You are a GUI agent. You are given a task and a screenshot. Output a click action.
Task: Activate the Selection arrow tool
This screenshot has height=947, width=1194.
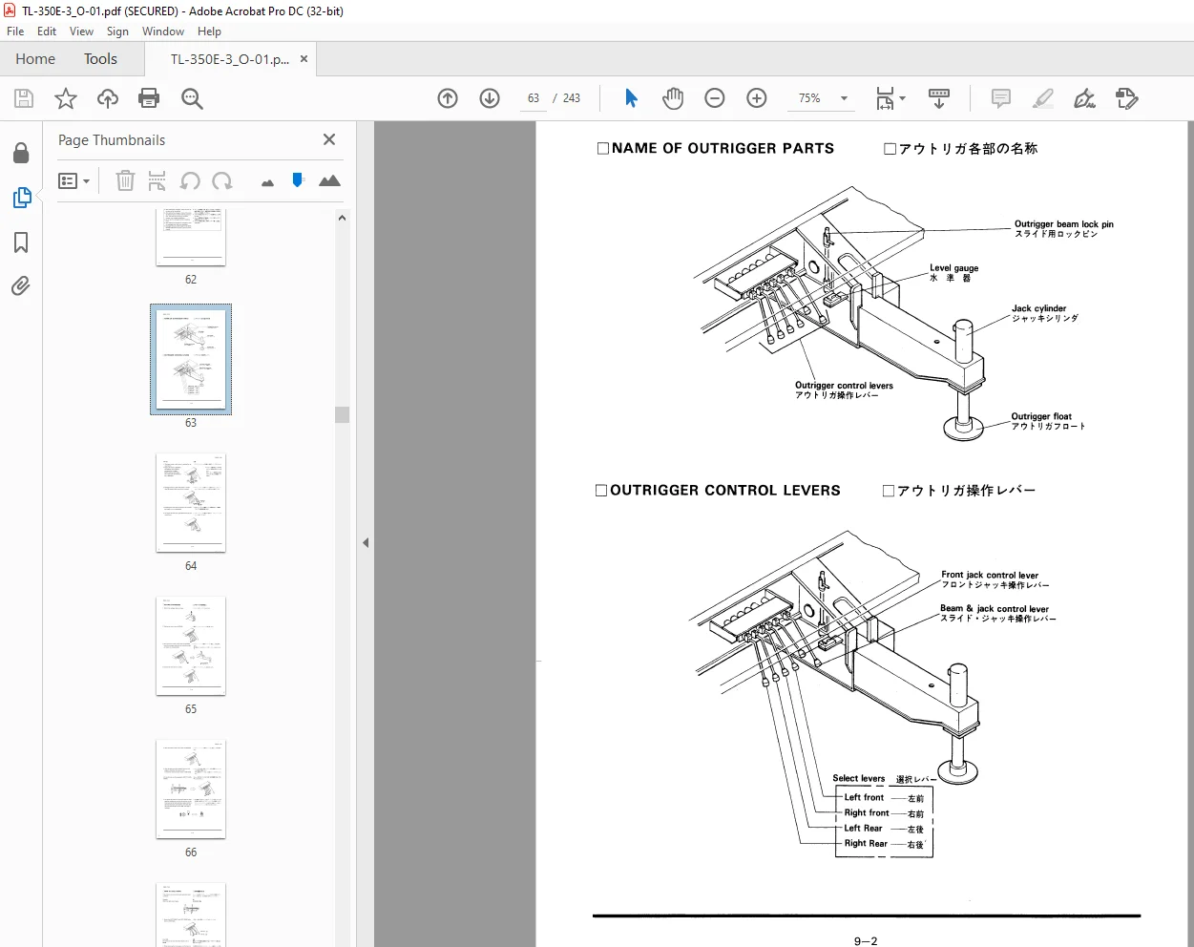[631, 98]
